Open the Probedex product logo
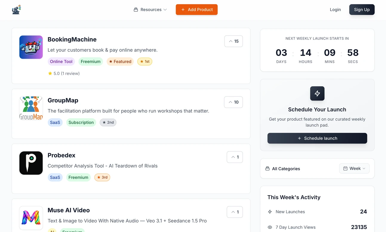Viewport: 386px width, 232px height. tap(31, 163)
